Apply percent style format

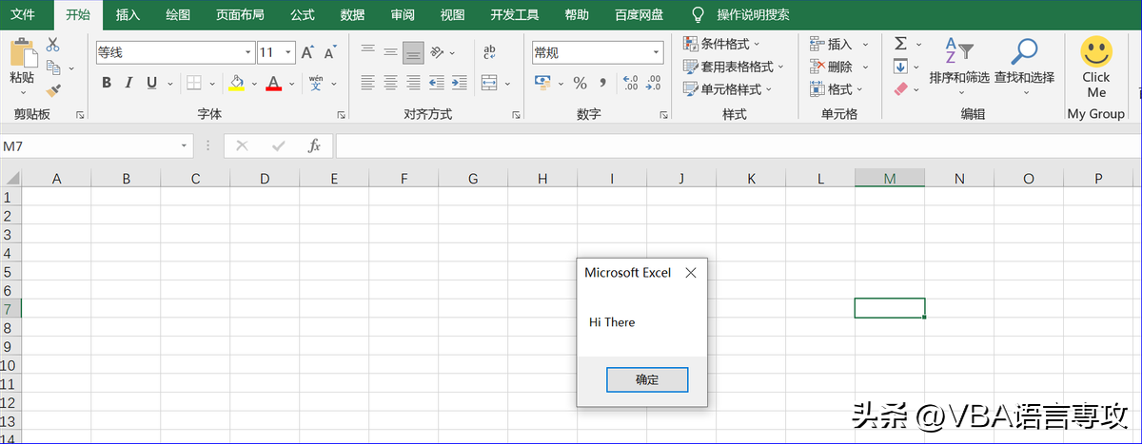(x=580, y=83)
